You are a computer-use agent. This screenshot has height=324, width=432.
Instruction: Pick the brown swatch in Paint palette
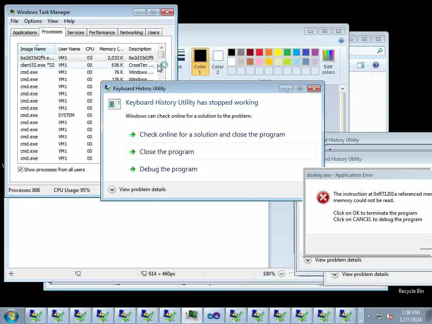click(x=250, y=62)
